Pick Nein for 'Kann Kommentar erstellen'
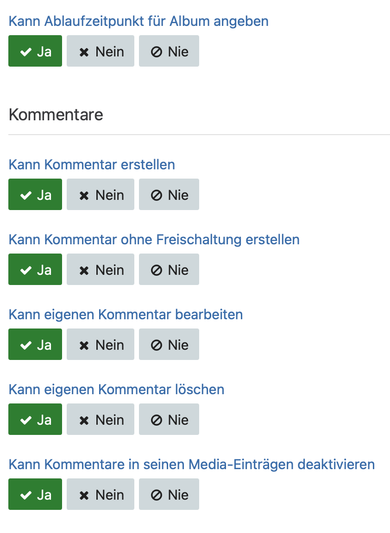The width and height of the screenshot is (390, 533). pos(101,195)
